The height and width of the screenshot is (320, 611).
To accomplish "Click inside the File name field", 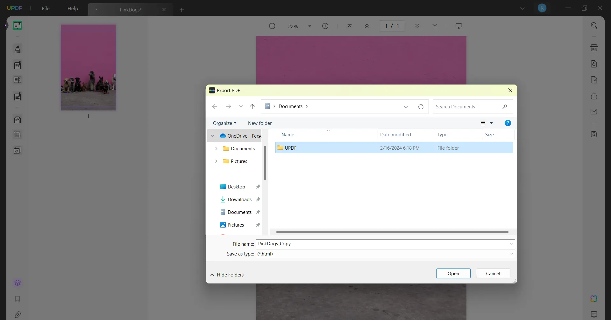I will (x=350, y=243).
